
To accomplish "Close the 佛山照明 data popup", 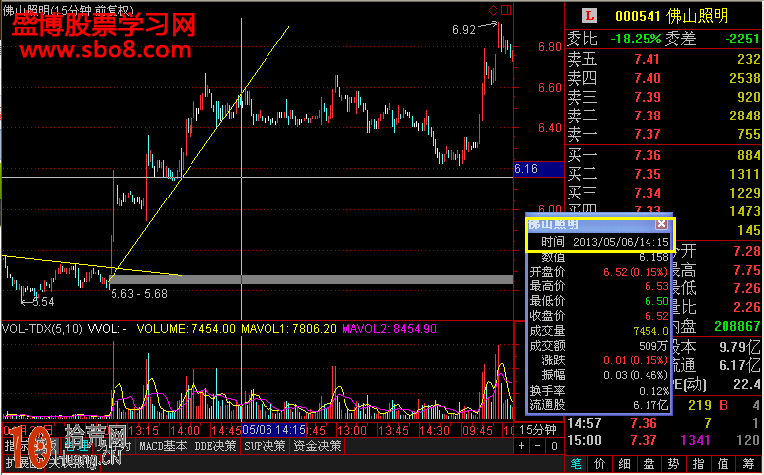I will 661,224.
